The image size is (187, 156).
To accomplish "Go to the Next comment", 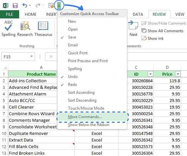I will tap(133, 29).
